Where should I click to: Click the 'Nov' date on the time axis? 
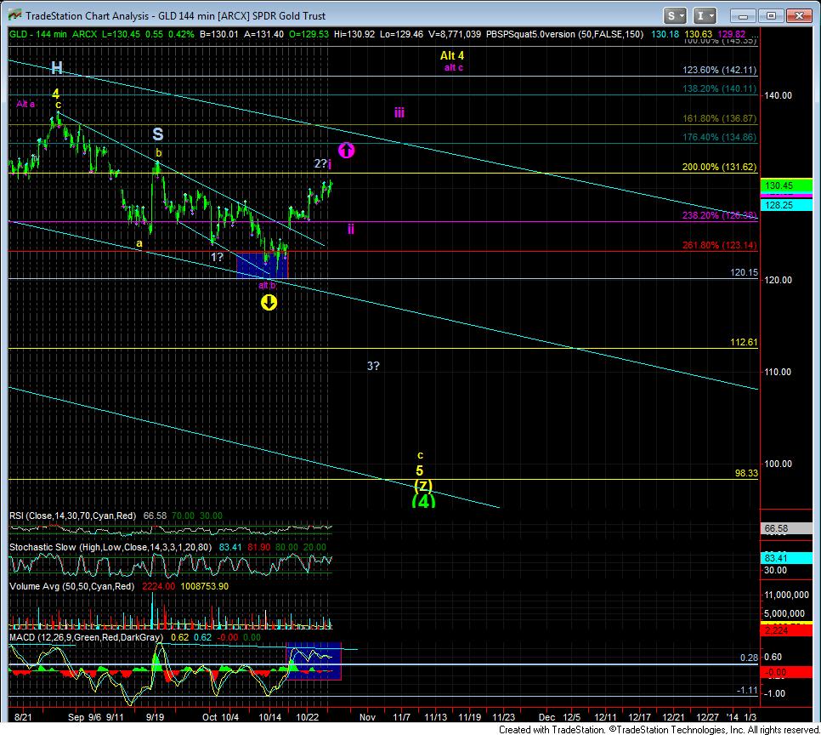coord(367,717)
